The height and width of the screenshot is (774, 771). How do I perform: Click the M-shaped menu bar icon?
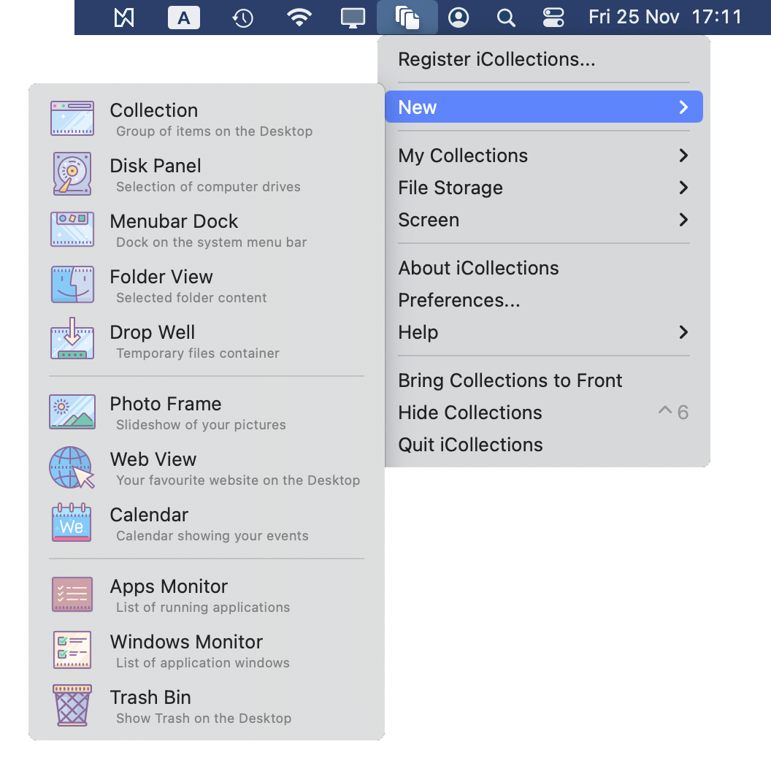[124, 18]
